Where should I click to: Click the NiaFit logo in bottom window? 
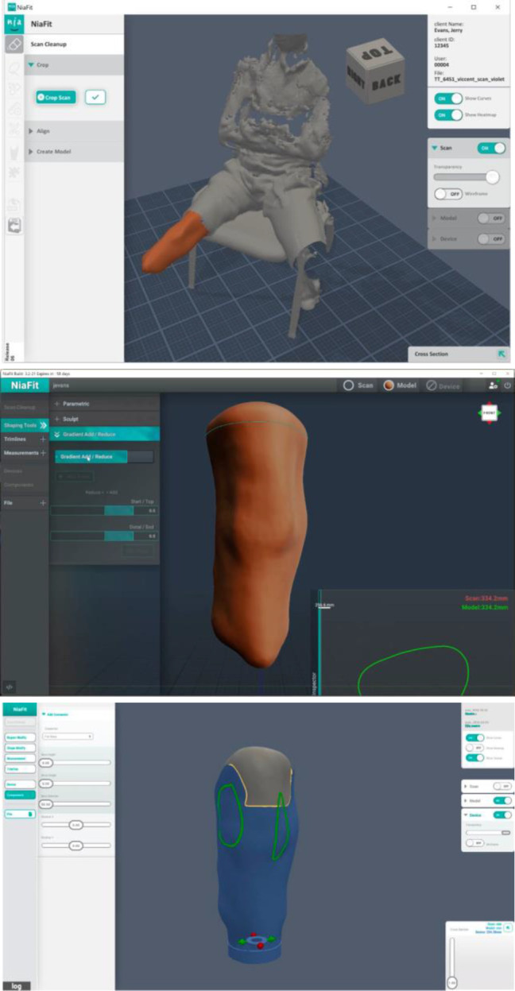20,710
